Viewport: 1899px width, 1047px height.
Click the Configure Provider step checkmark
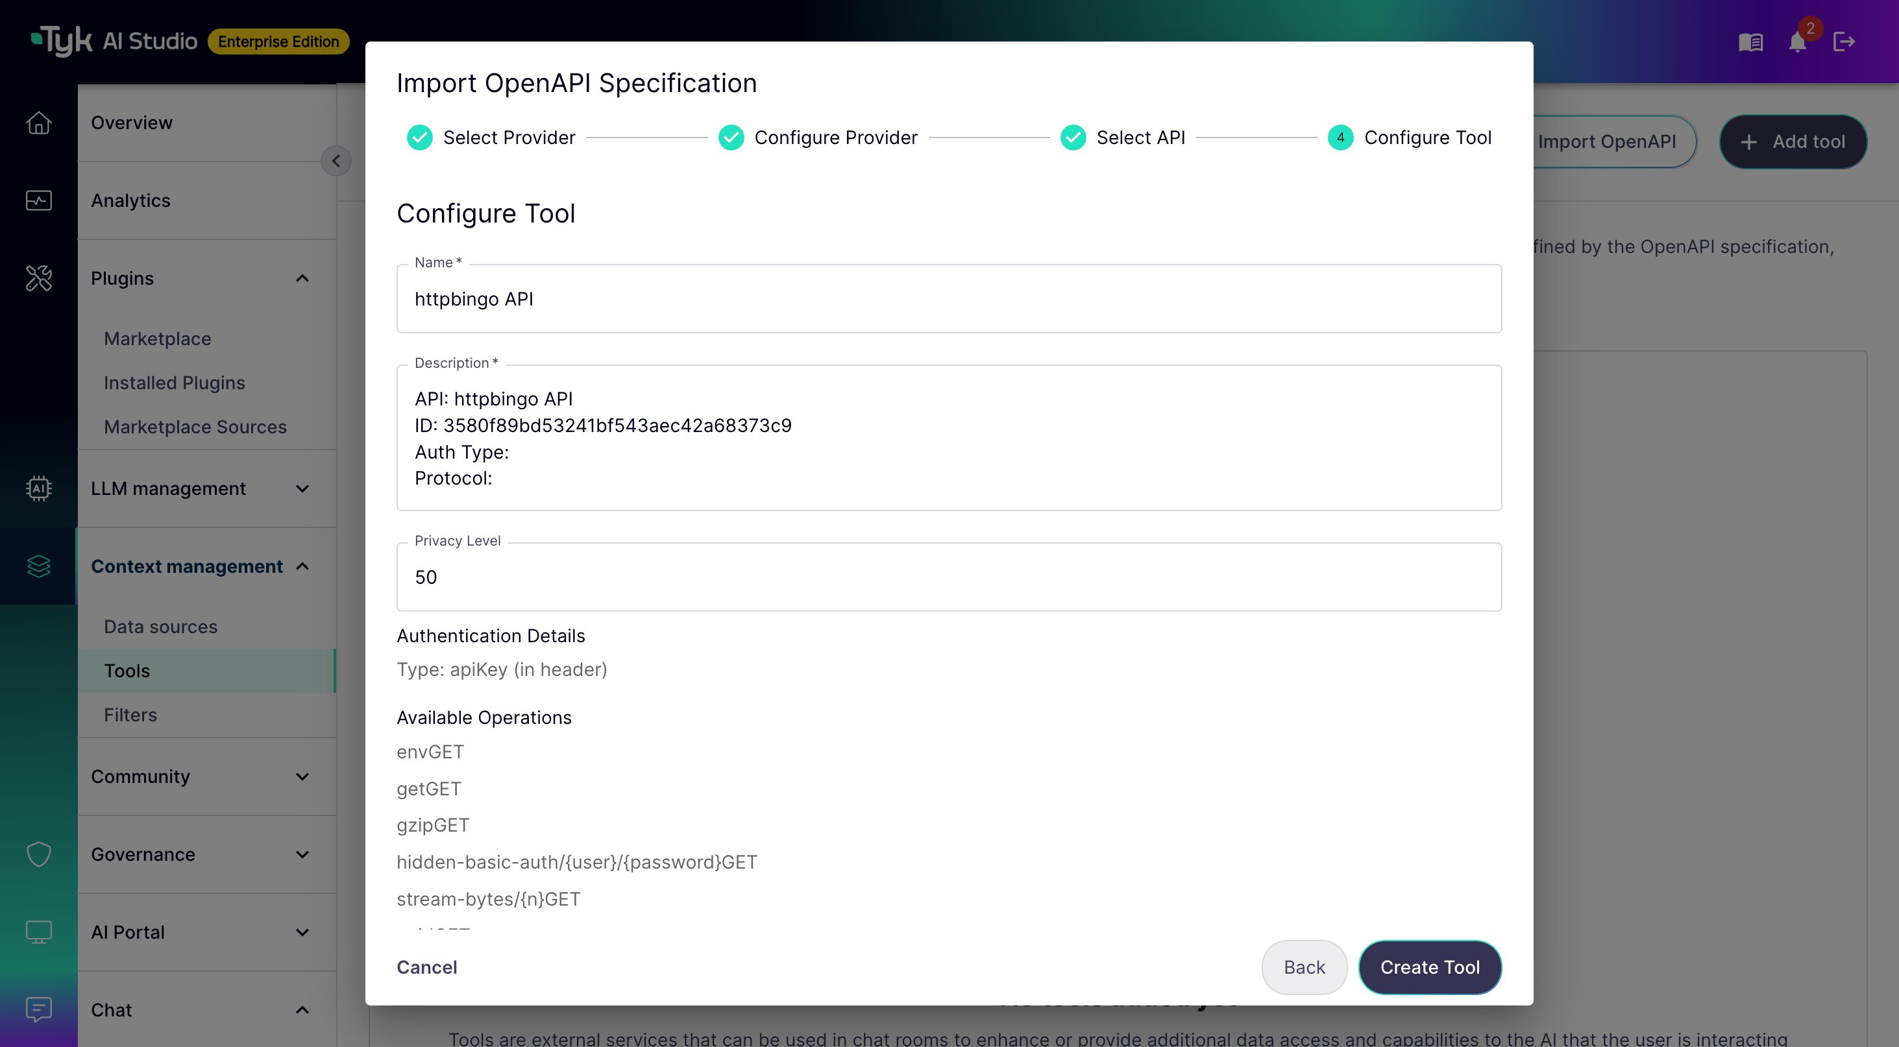tap(731, 138)
